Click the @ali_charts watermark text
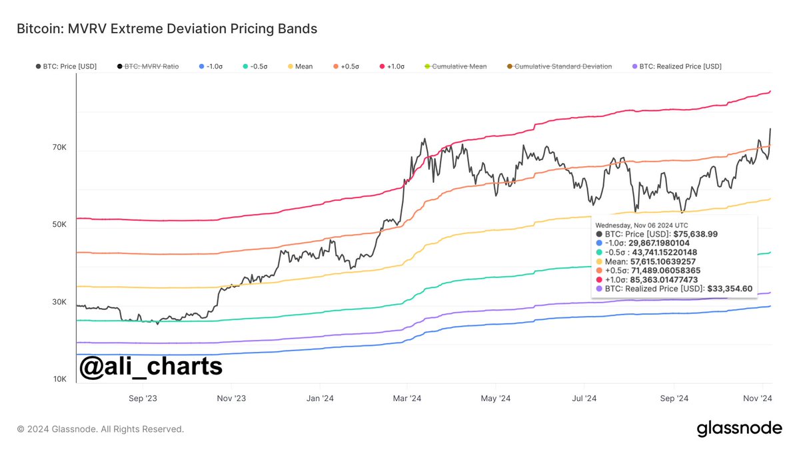799x449 pixels. tap(151, 366)
